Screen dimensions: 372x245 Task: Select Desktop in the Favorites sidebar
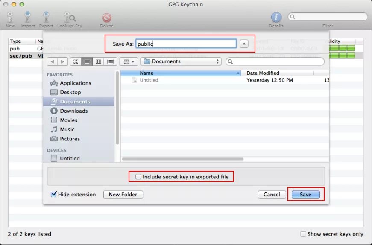coord(79,92)
